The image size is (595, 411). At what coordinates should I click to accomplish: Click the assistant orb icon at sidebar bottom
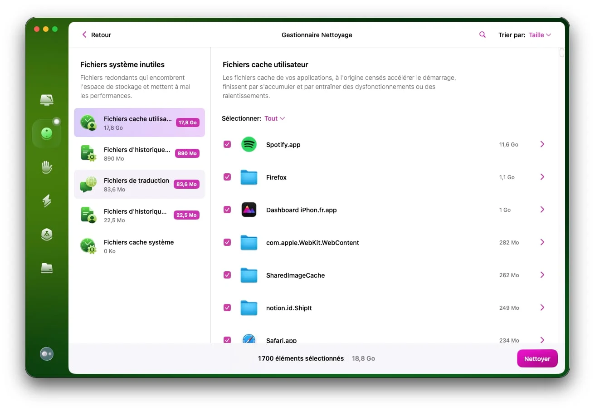[47, 354]
